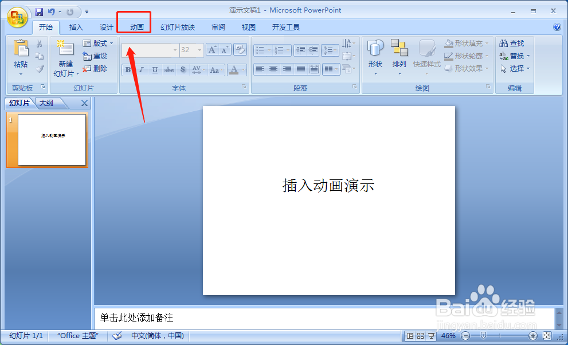The height and width of the screenshot is (345, 568).
Task: Align text right
Action: tap(287, 69)
